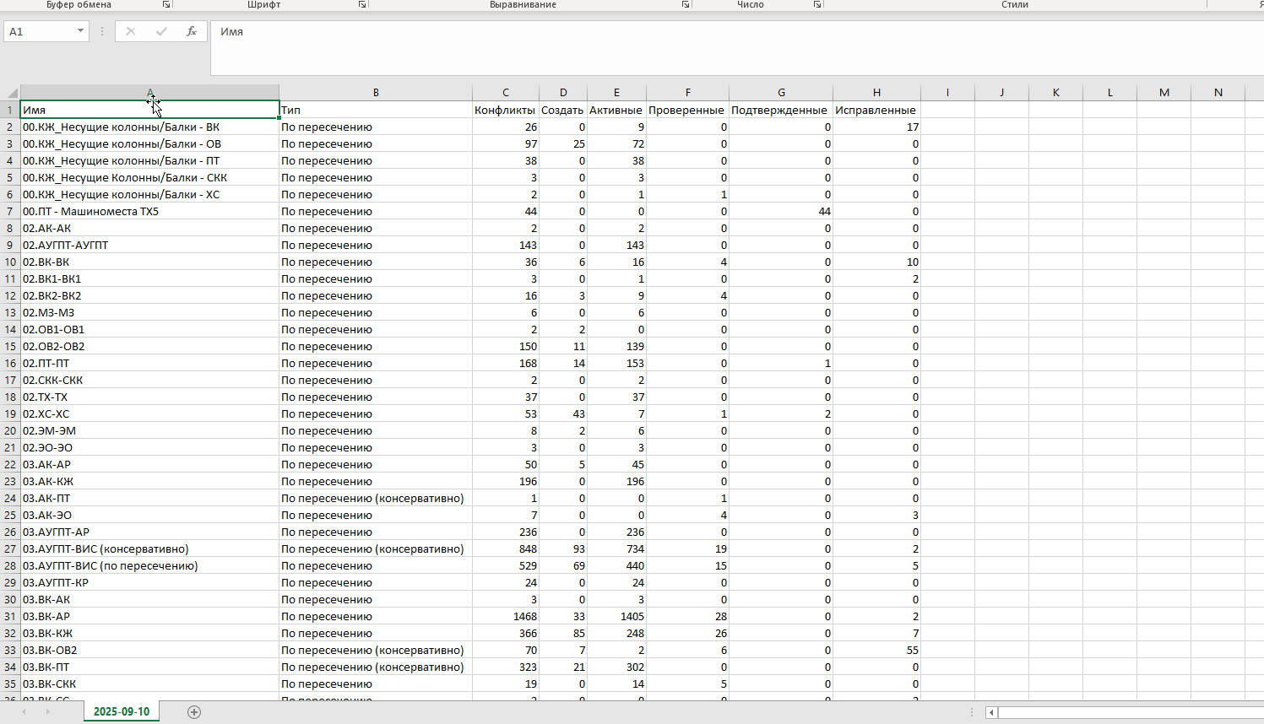Image resolution: width=1264 pixels, height=724 pixels.
Task: Add a new sheet with the plus button
Action: 194,712
